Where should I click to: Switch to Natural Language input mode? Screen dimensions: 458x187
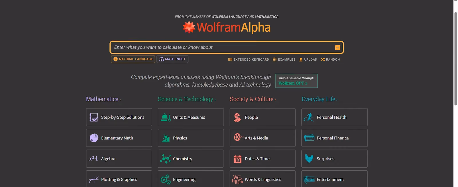tap(133, 59)
